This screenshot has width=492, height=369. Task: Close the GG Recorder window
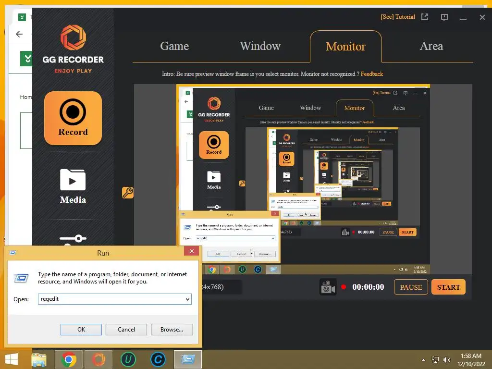coord(482,17)
